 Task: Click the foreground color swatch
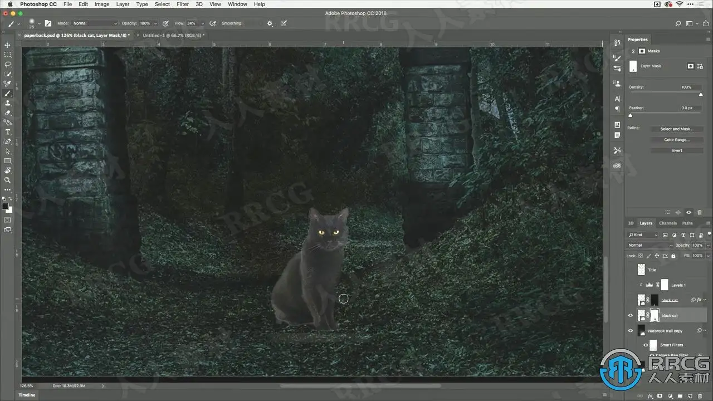pyautogui.click(x=6, y=206)
